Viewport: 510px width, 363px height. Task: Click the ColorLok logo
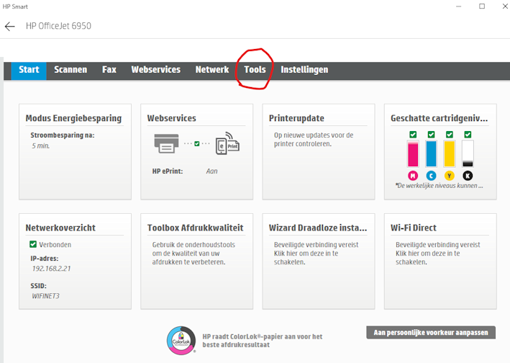181,341
